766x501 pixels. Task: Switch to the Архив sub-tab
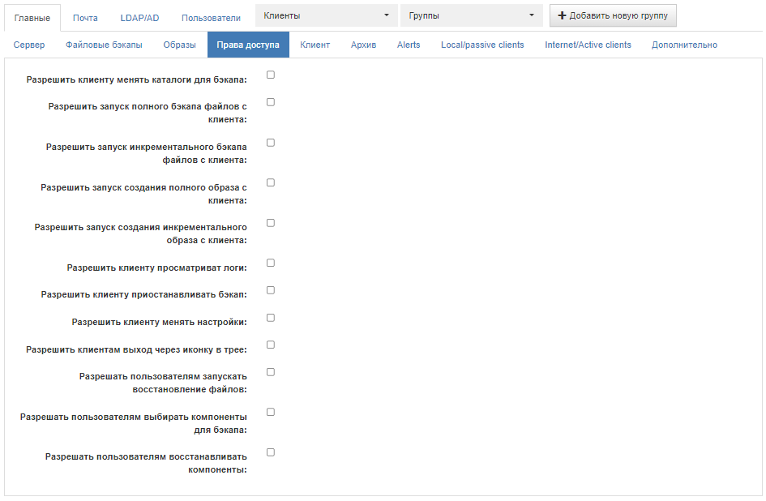click(x=363, y=45)
